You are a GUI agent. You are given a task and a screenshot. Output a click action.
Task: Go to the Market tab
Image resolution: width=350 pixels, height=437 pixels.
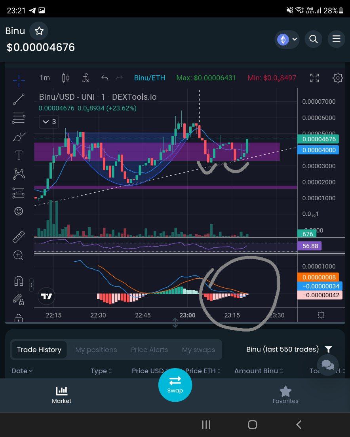(x=62, y=395)
